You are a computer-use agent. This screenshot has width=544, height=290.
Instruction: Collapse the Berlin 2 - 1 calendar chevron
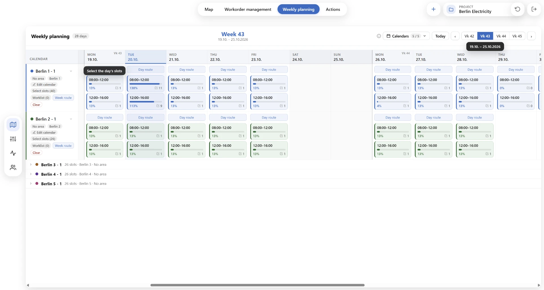pos(71,119)
